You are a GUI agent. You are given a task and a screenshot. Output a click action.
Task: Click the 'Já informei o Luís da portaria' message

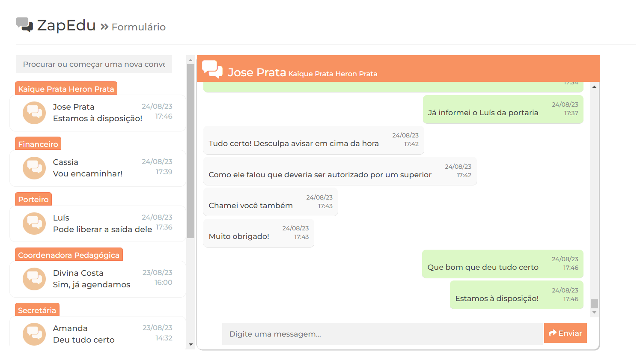click(503, 109)
